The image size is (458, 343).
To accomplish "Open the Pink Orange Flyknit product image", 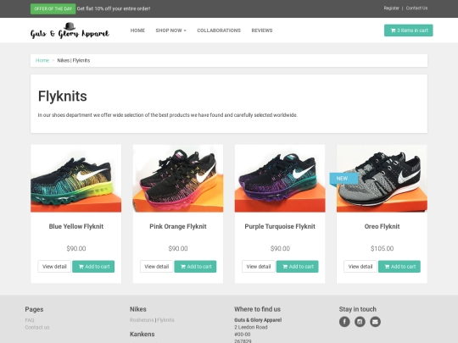I will (178, 179).
